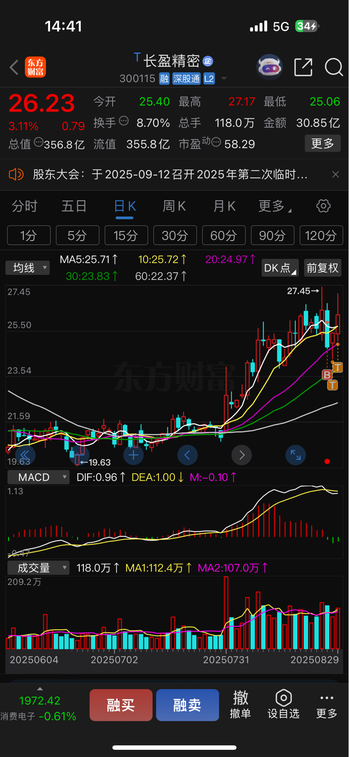Tap the share icon
Screen dimensions: 349x757
303,67
